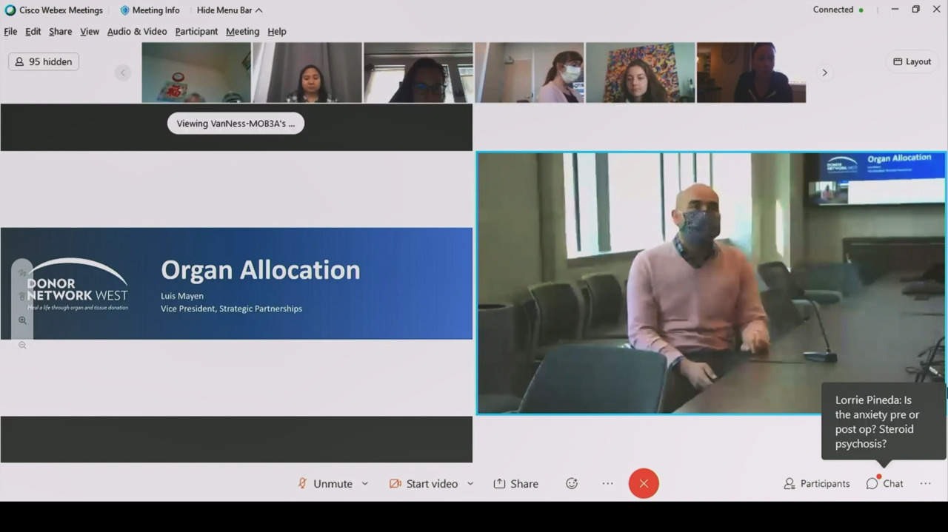Select thumbnail of room with red object

(196, 73)
